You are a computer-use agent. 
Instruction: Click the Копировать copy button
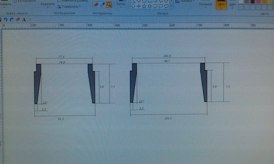click(25, 1)
